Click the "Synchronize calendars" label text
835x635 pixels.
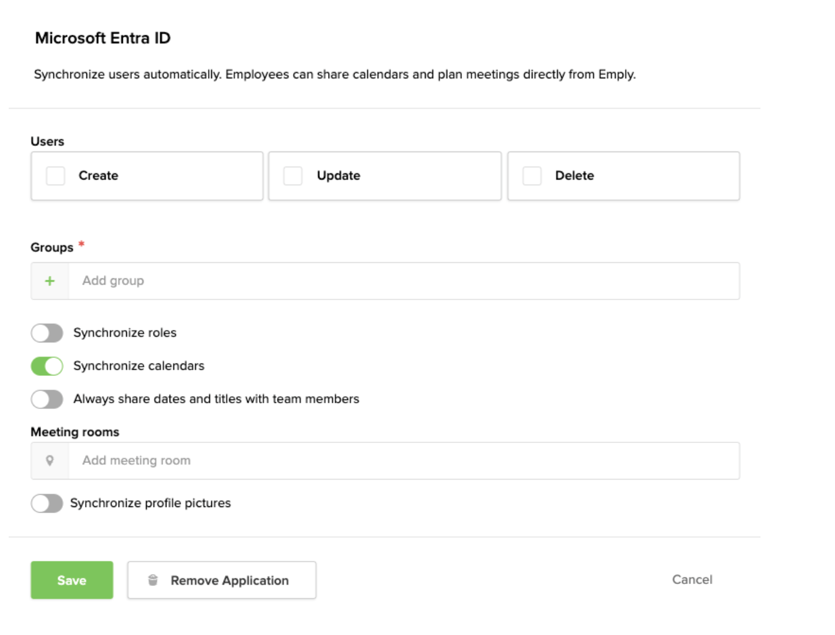[139, 366]
